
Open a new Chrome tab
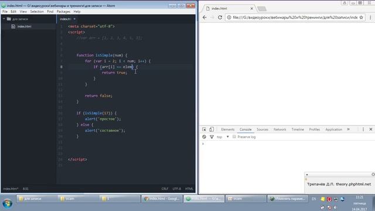coord(262,9)
